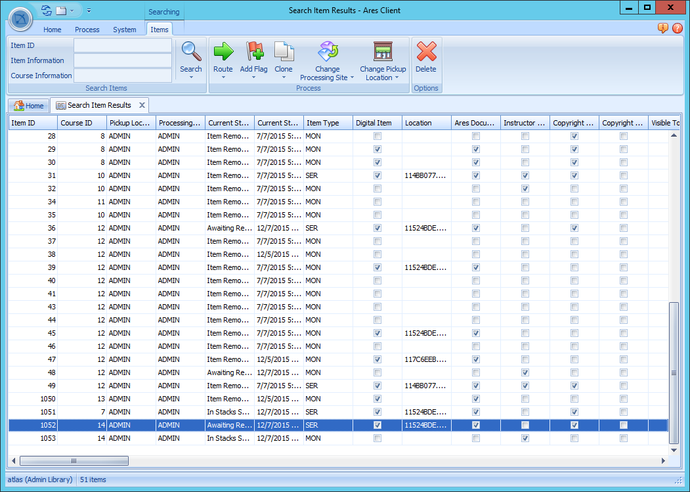Click the Search magnifying glass icon
Viewport: 690px width, 492px height.
coord(191,51)
